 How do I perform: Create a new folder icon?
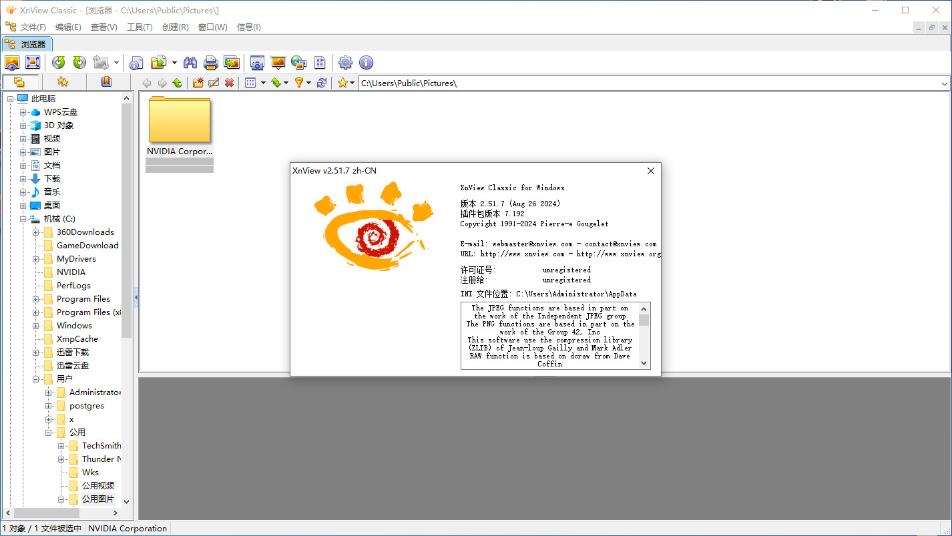198,83
